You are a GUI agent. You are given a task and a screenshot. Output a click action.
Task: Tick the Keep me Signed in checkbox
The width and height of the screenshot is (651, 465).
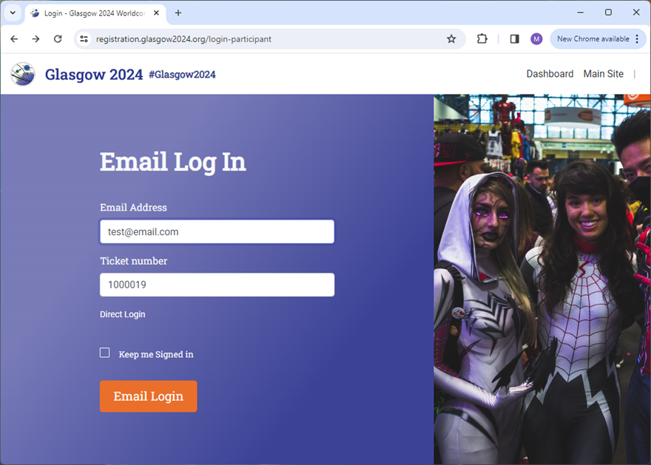[104, 353]
